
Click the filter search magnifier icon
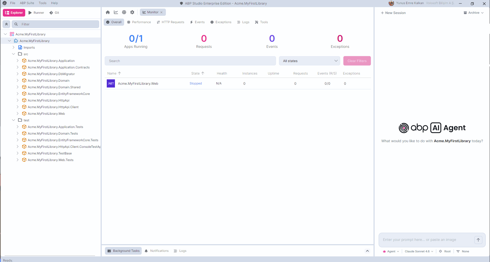click(x=16, y=24)
